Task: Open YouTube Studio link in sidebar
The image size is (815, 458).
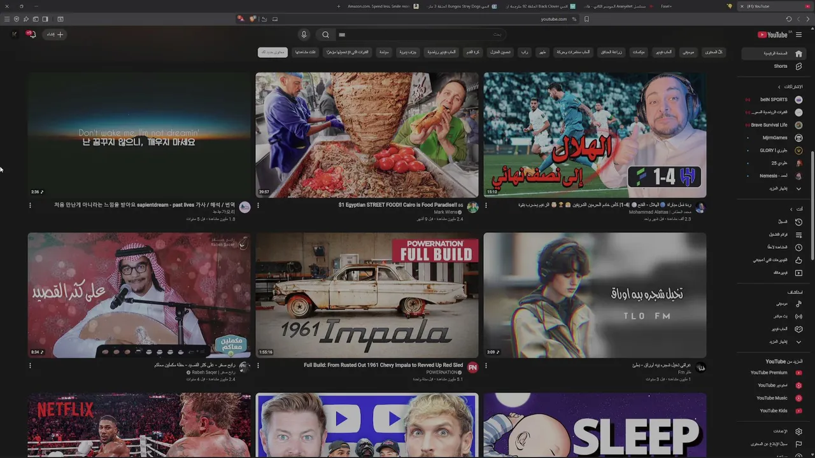Action: pos(774,385)
